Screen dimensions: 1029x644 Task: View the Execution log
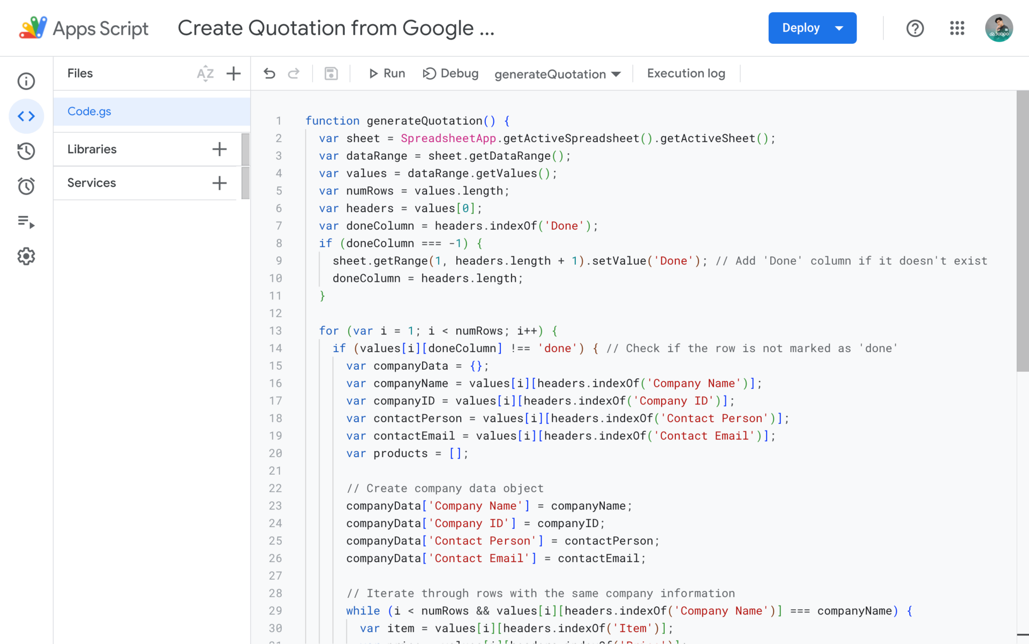pos(686,73)
